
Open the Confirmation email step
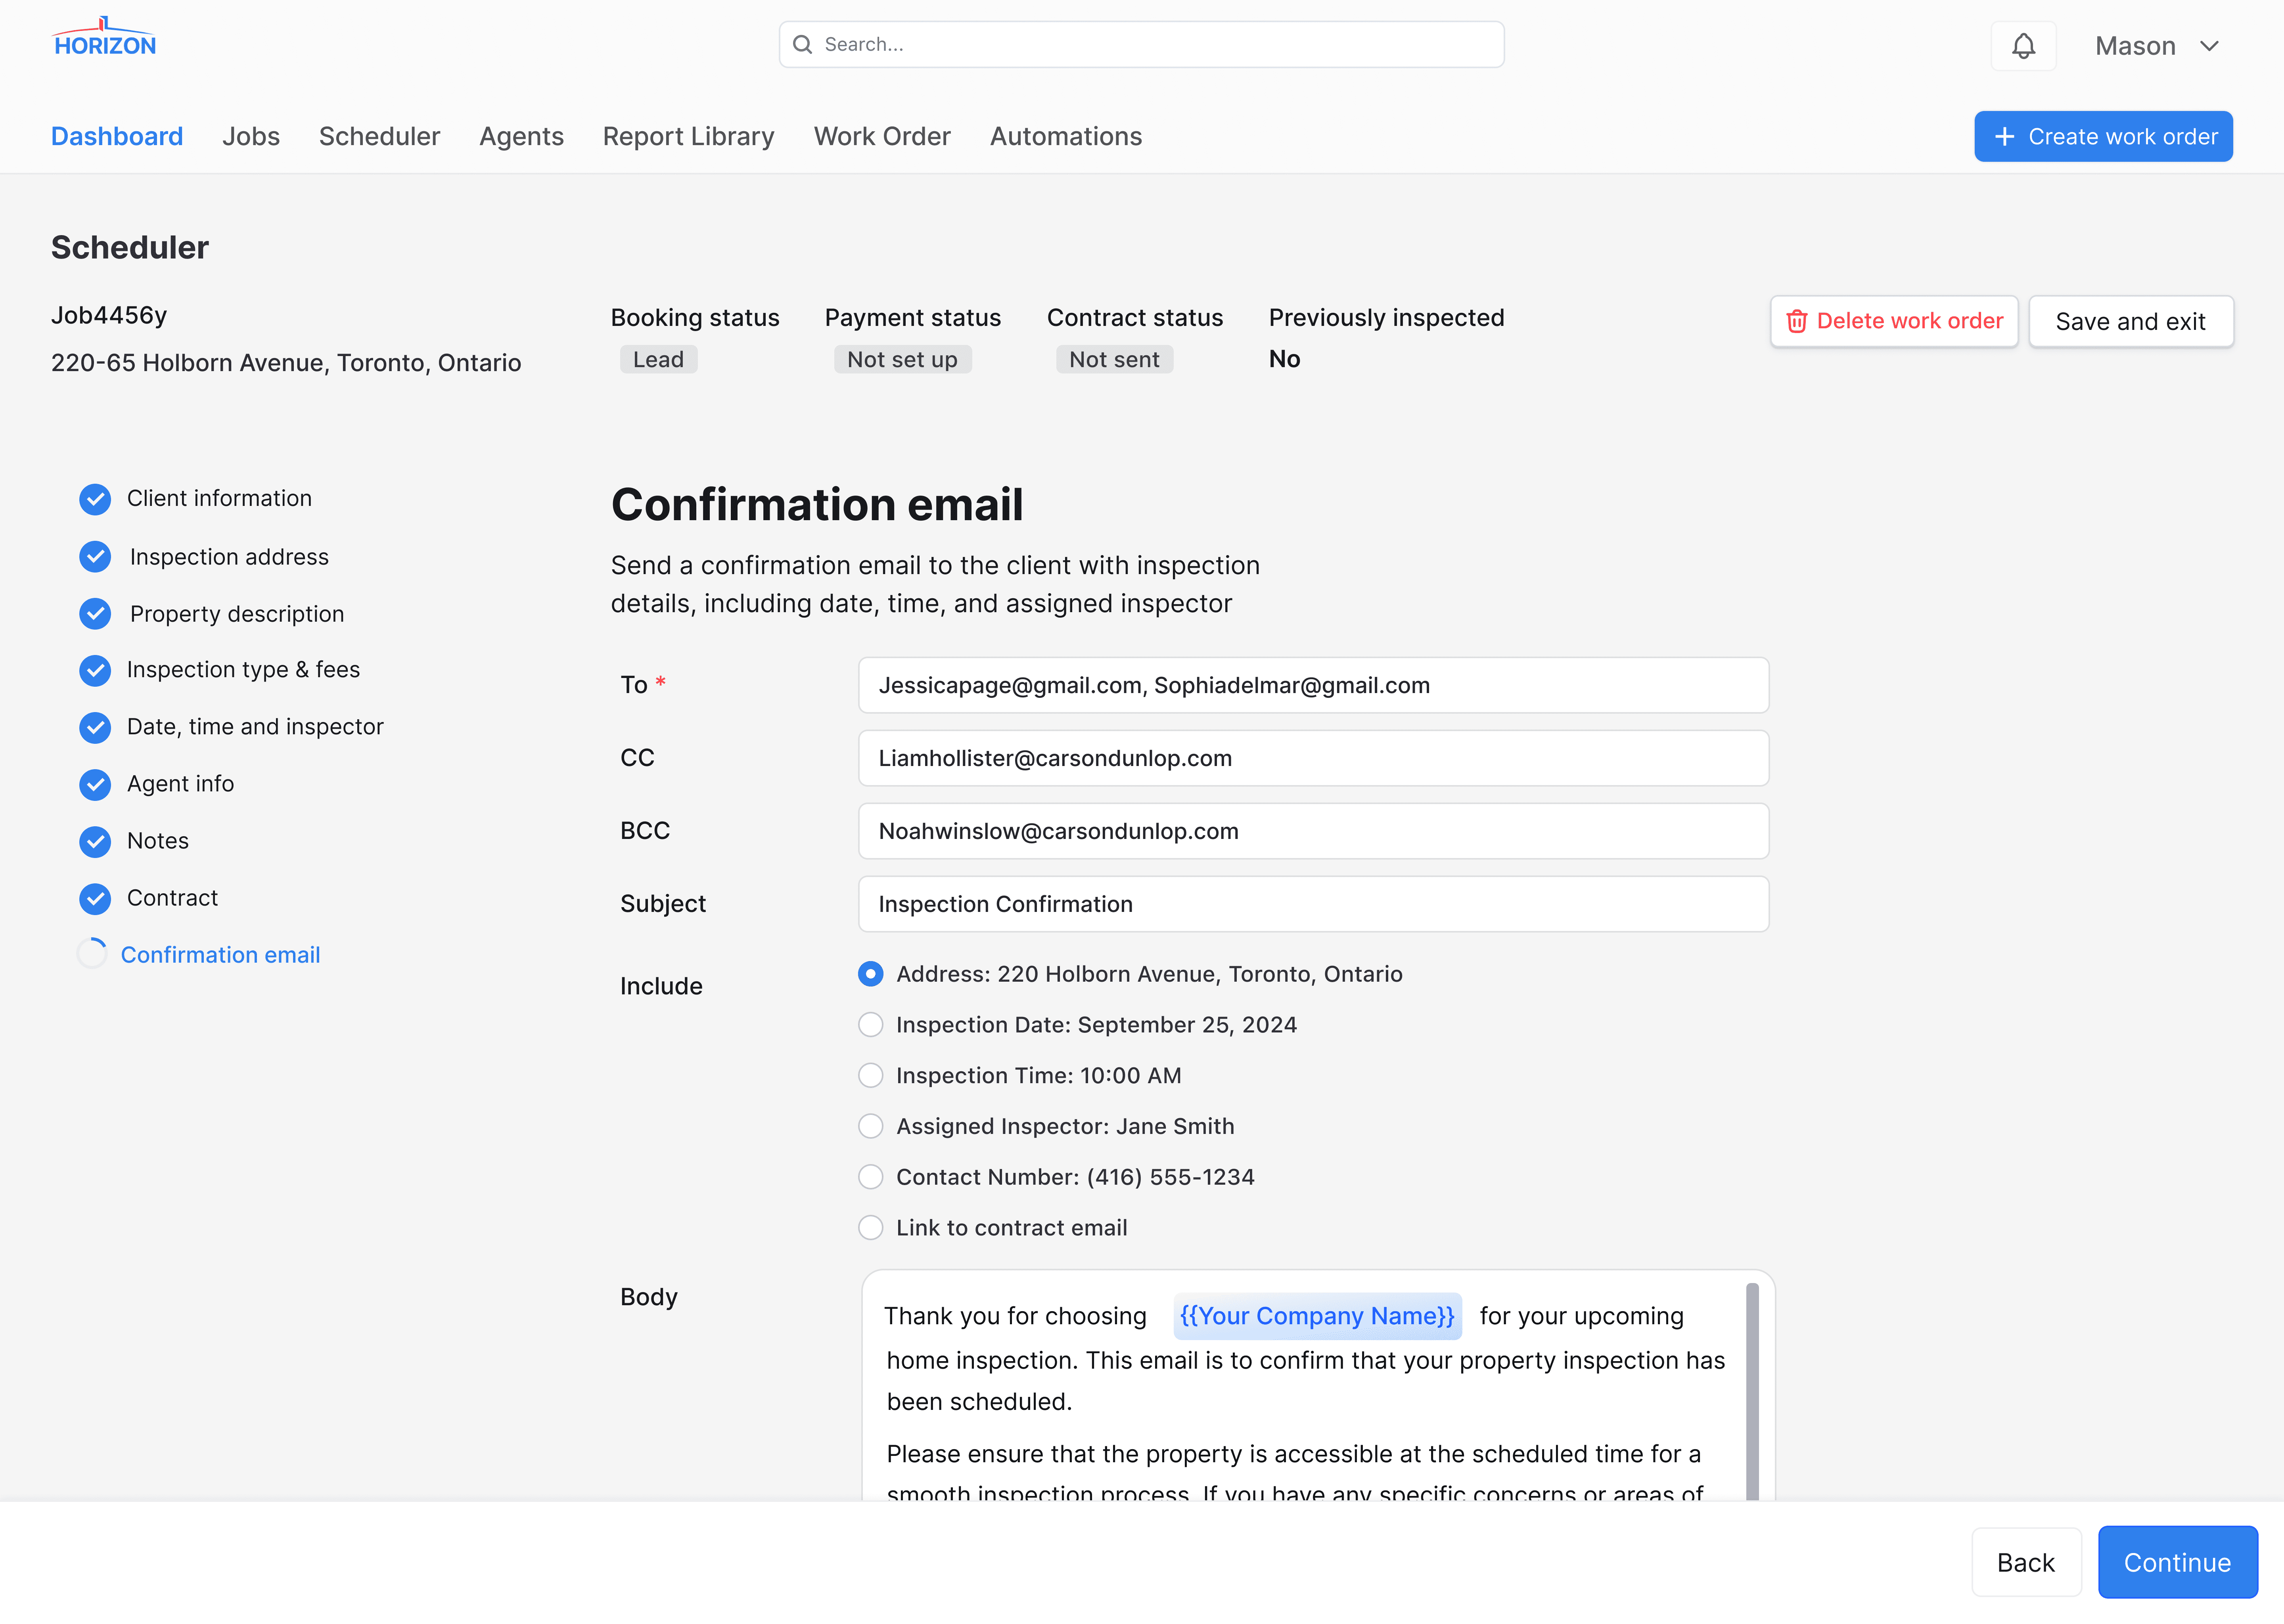220,955
